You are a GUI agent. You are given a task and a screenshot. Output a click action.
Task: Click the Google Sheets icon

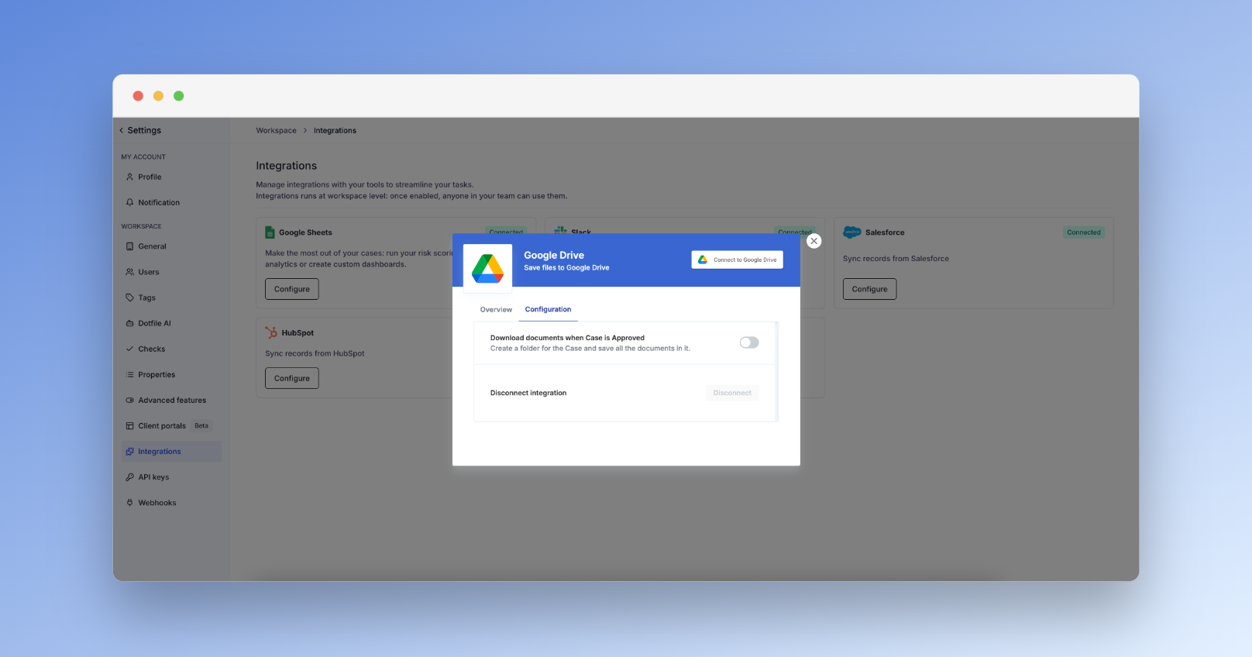[270, 232]
